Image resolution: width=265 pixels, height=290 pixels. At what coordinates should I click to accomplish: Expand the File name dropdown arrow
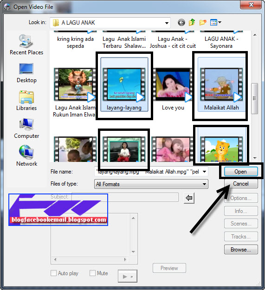pyautogui.click(x=204, y=172)
